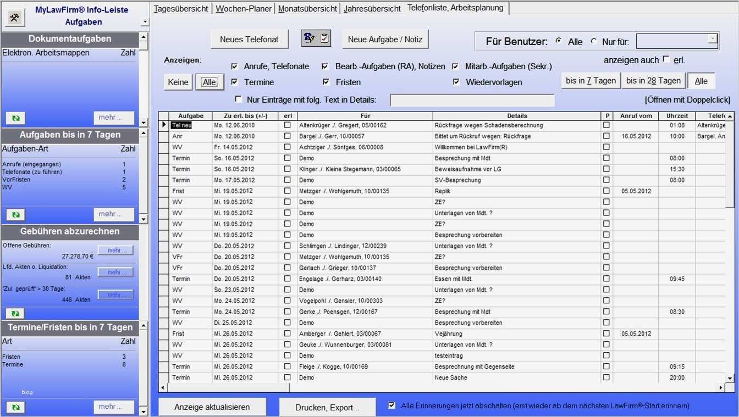This screenshot has height=417, width=739.
Task: Click the telephone-with-pen icon near Neues Telefonat
Action: pyautogui.click(x=310, y=39)
